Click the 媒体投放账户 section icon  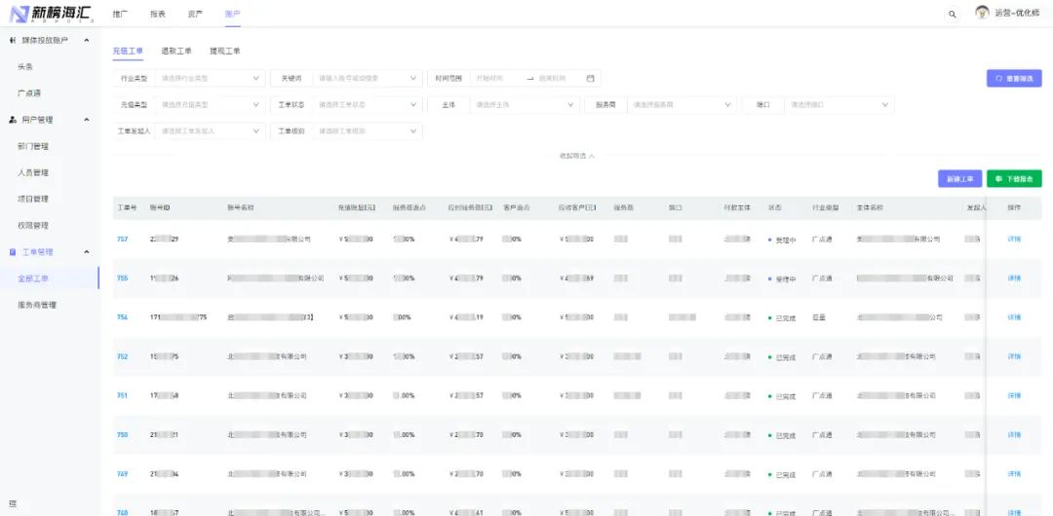[13, 41]
